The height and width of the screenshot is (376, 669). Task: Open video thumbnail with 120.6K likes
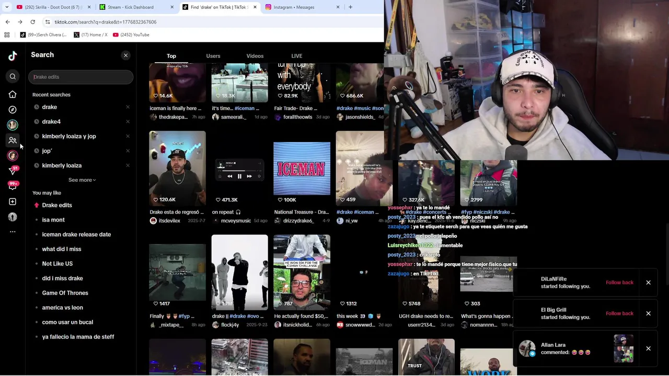coord(177,168)
